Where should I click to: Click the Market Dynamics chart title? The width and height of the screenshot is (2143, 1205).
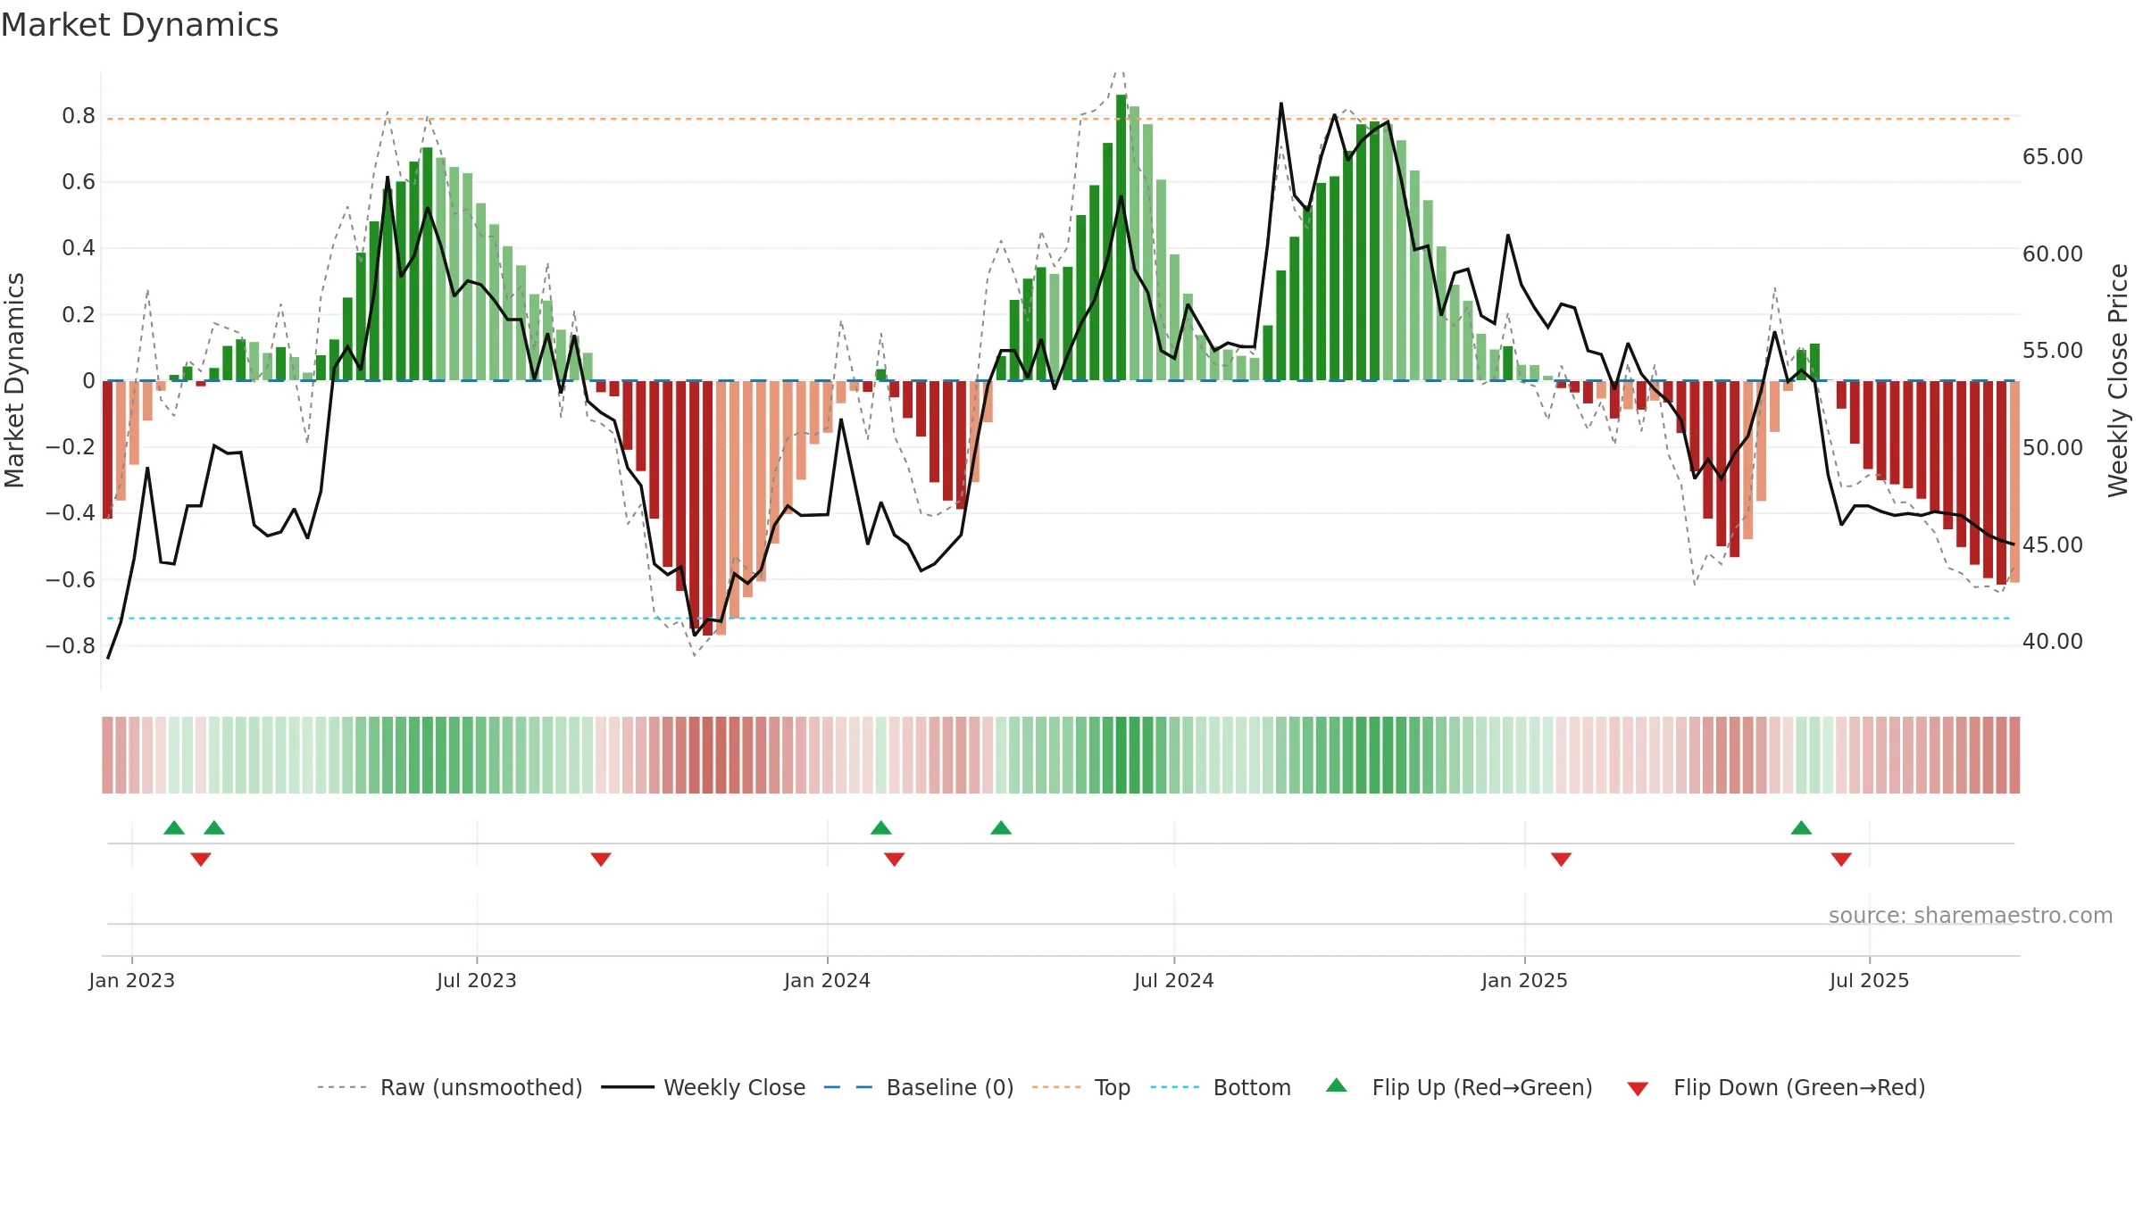(139, 25)
